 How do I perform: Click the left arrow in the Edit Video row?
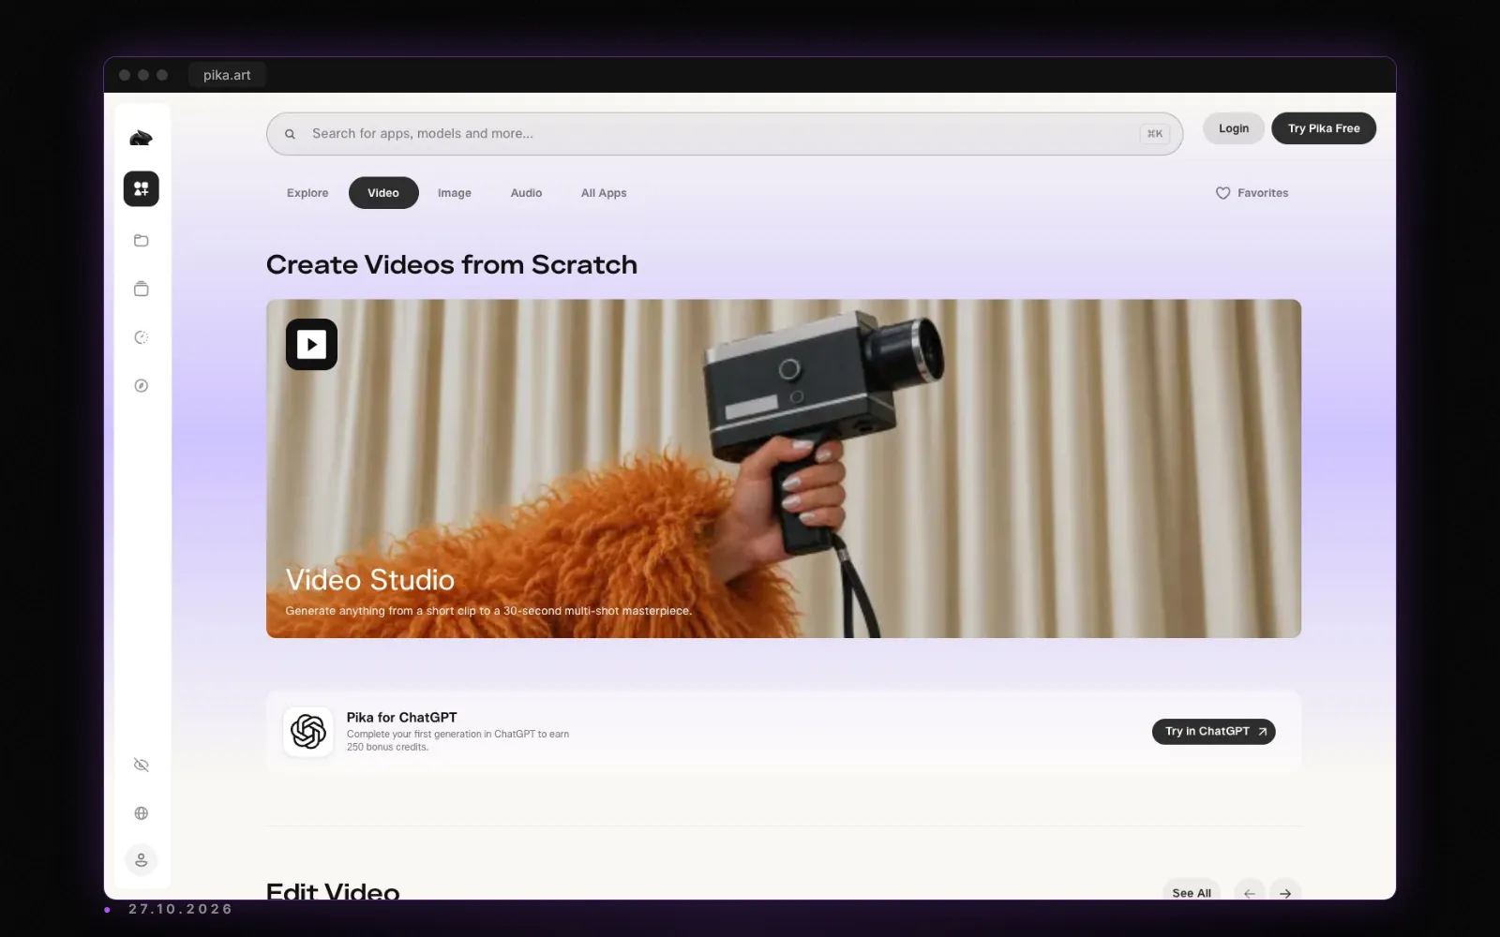(1250, 893)
